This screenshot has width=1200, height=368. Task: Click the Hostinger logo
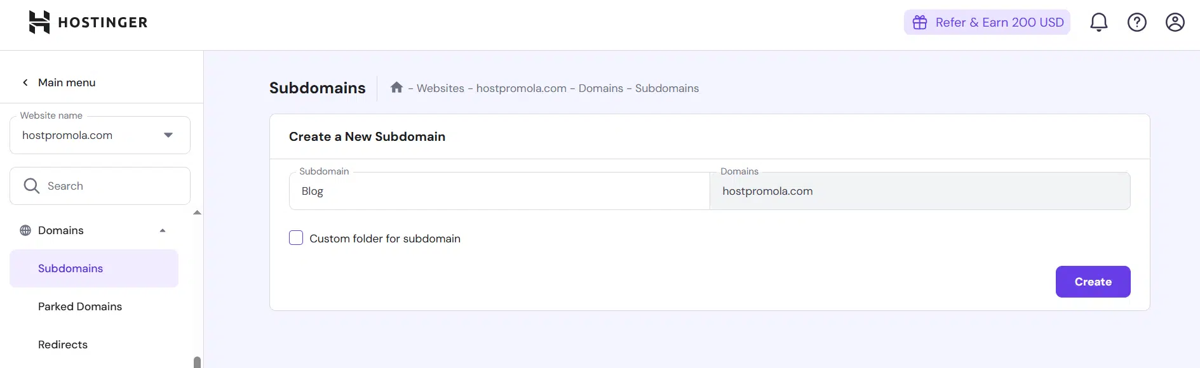click(88, 22)
